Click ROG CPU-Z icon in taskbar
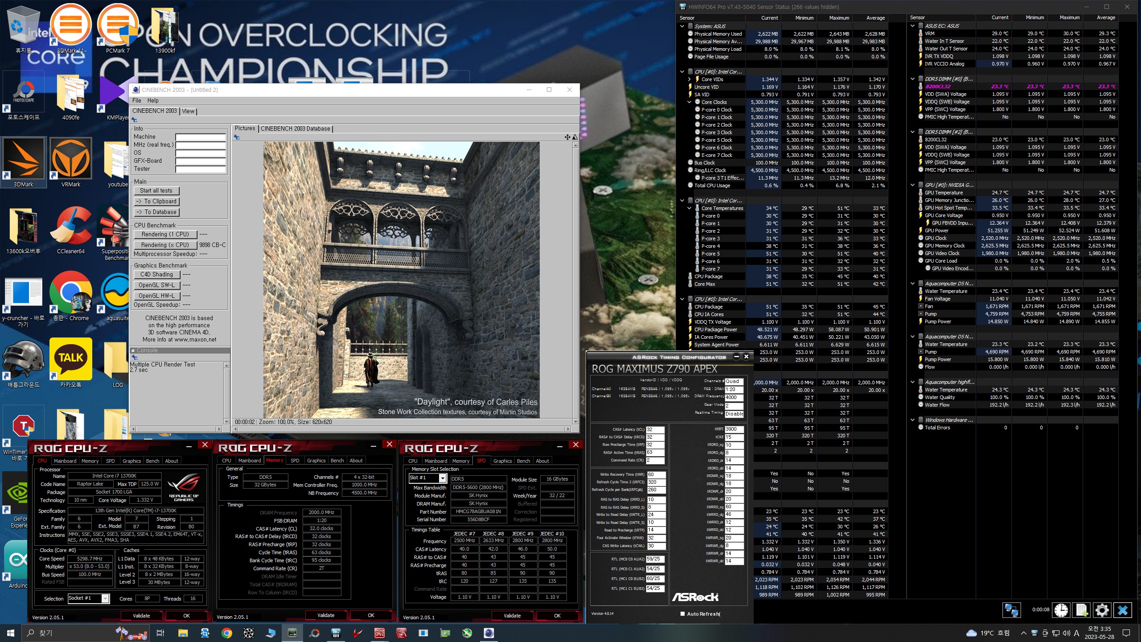1141x642 pixels. (x=380, y=633)
